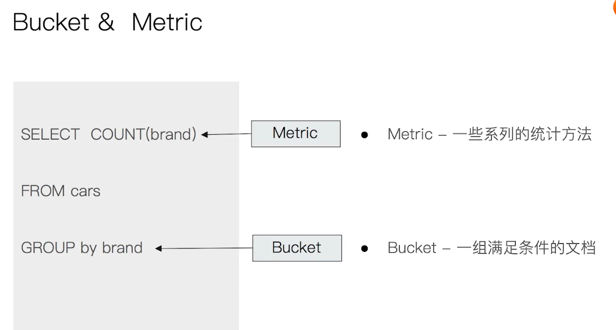Click the word brand in GROUP by clause
The width and height of the screenshot is (616, 330).
122,248
